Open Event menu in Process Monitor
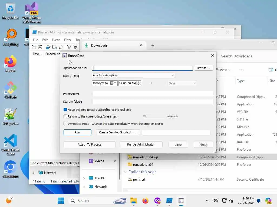 pyautogui.click(x=56, y=40)
